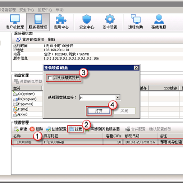Click 设置磁盘类型 button
Image resolution: width=183 pixels, height=183 pixels.
(28, 82)
